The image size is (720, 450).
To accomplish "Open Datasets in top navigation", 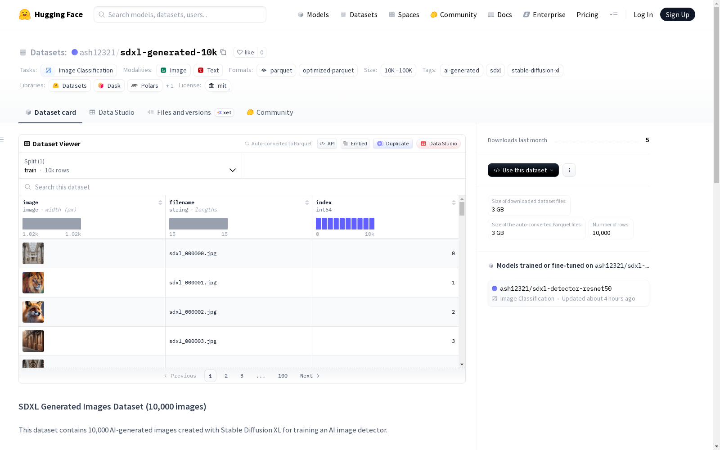I will tap(359, 14).
